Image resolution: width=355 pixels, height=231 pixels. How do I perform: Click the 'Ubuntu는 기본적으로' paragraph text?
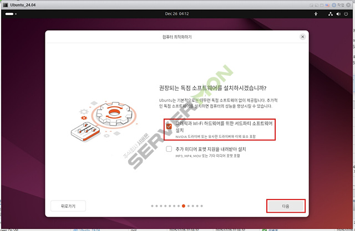coord(218,103)
